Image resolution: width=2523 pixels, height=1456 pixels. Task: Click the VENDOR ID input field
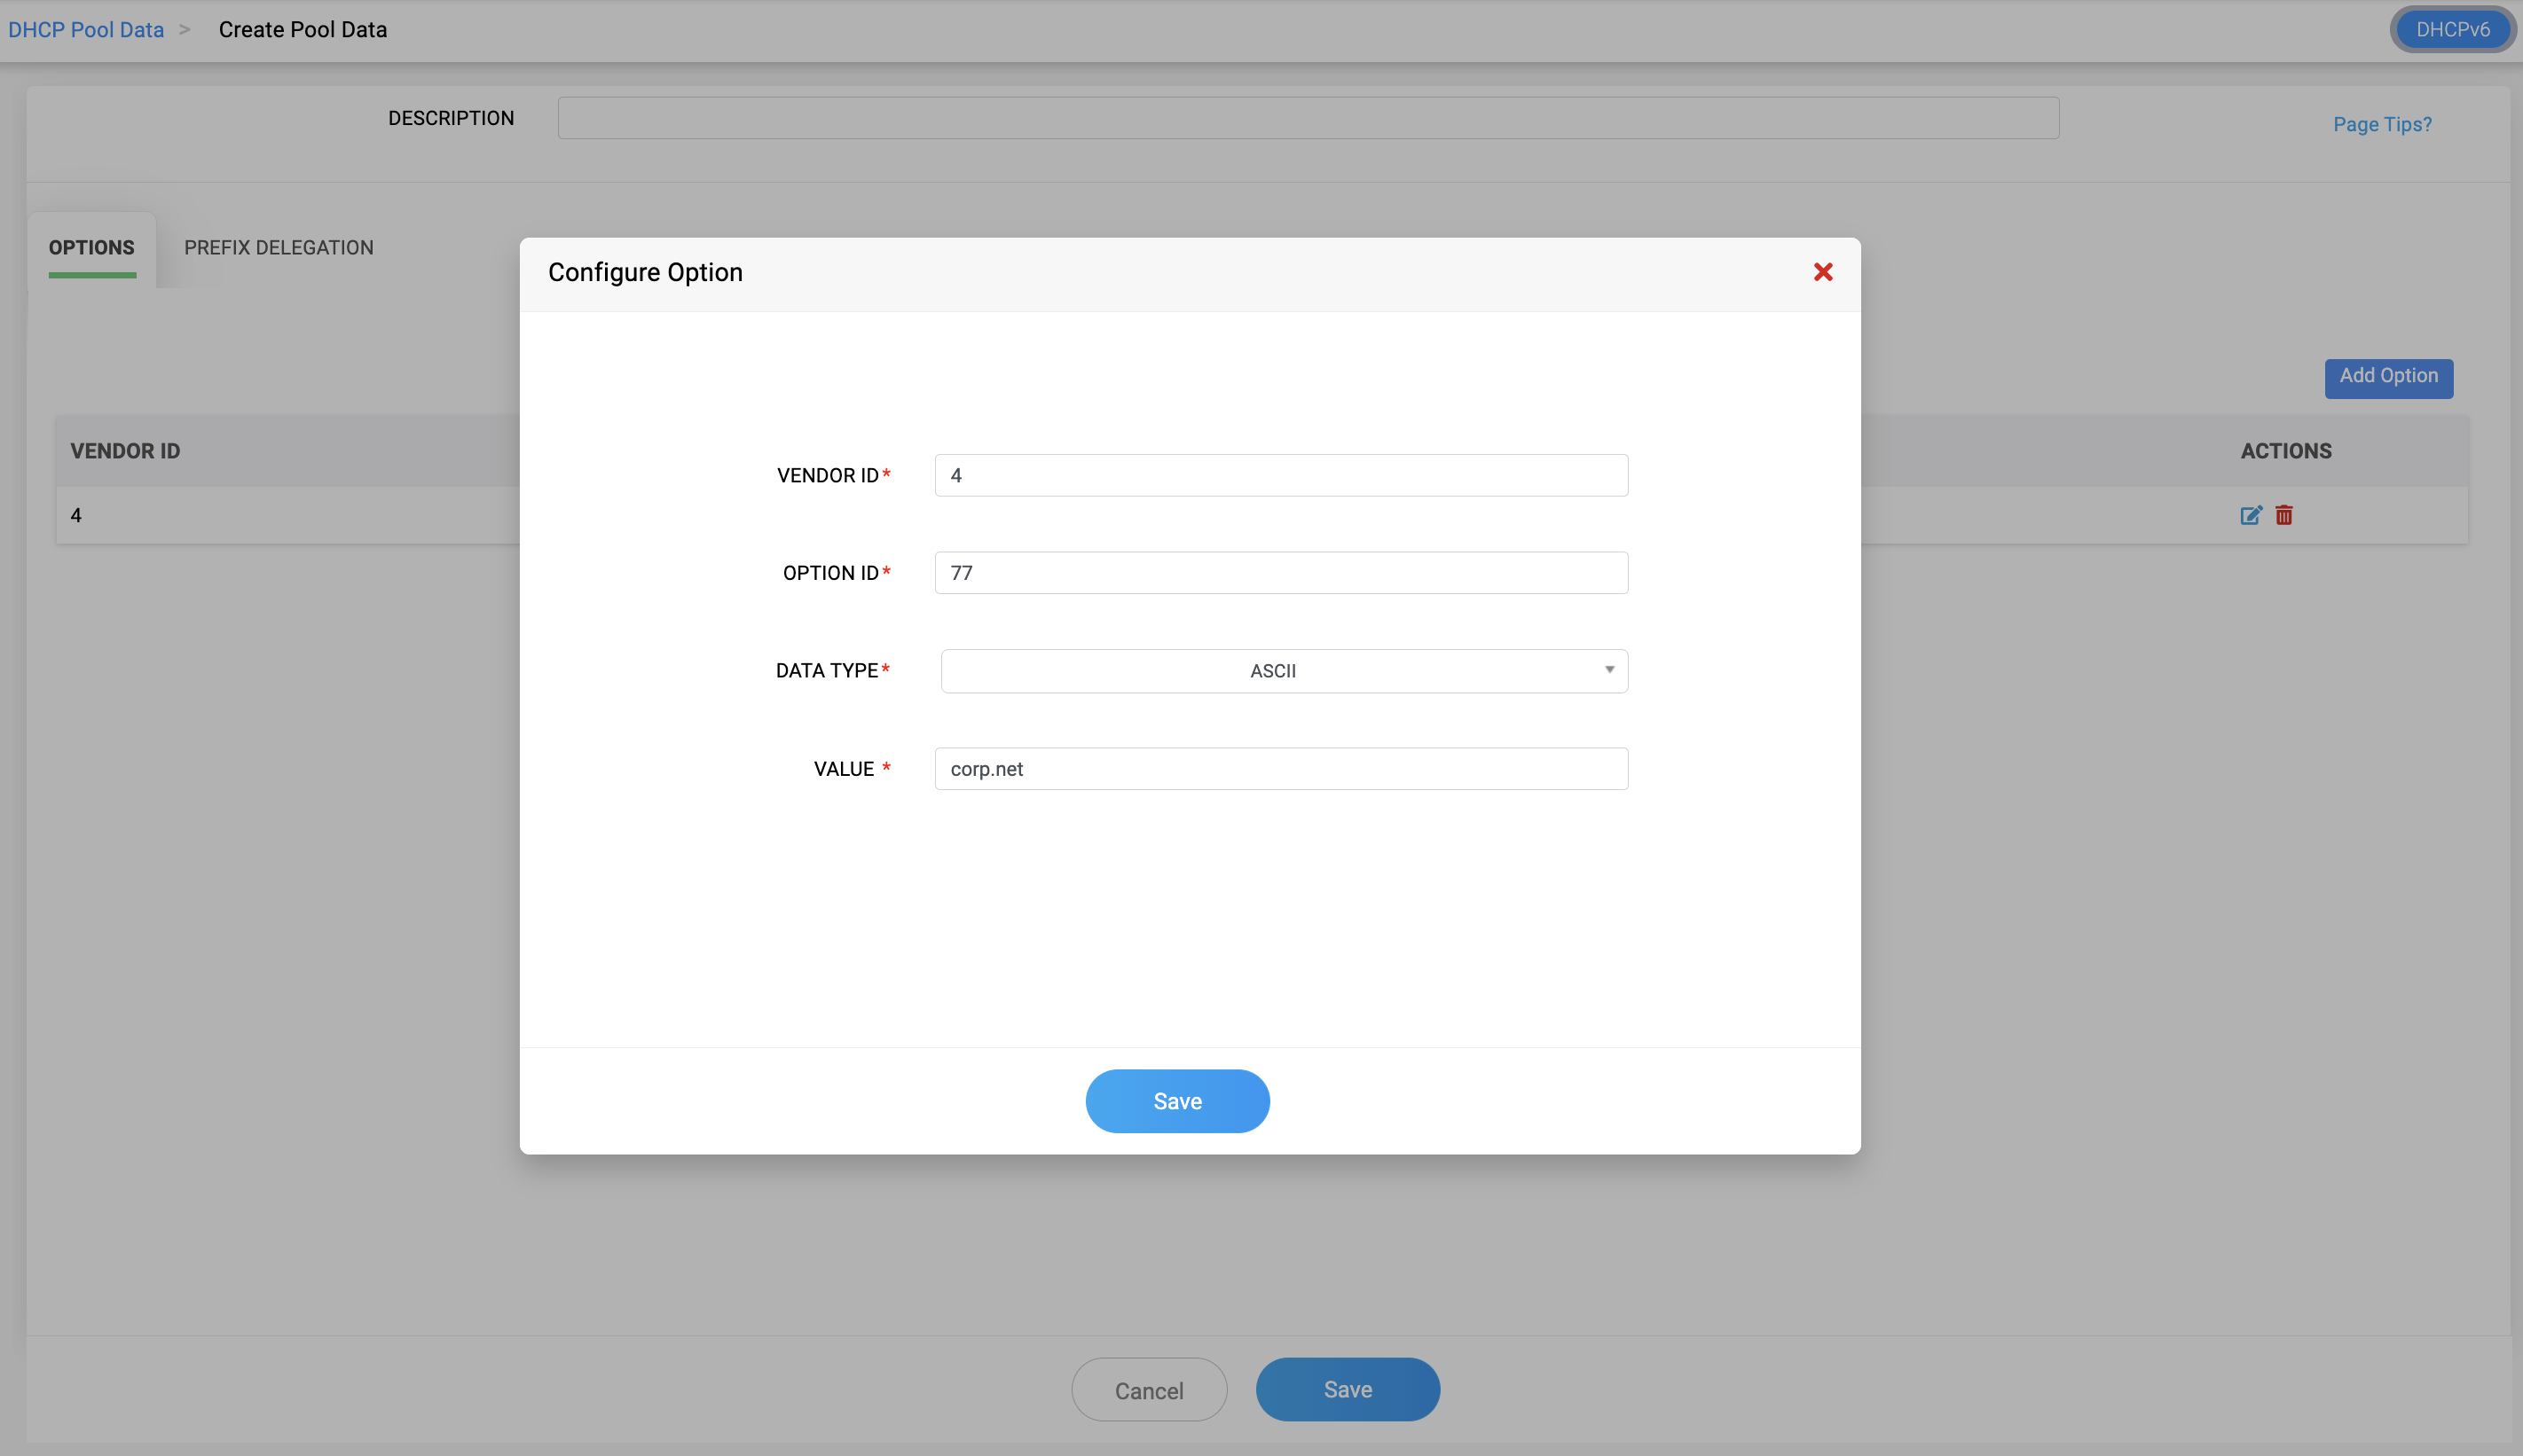(1280, 476)
